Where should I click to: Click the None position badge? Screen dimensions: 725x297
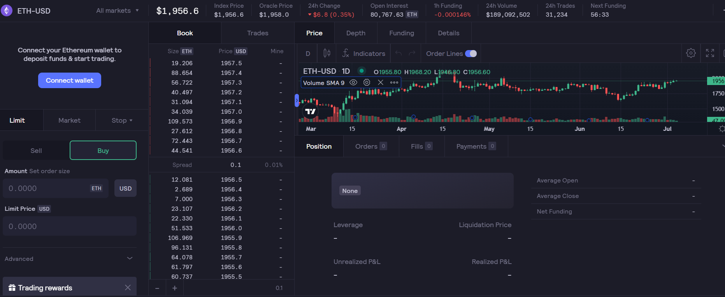[350, 191]
